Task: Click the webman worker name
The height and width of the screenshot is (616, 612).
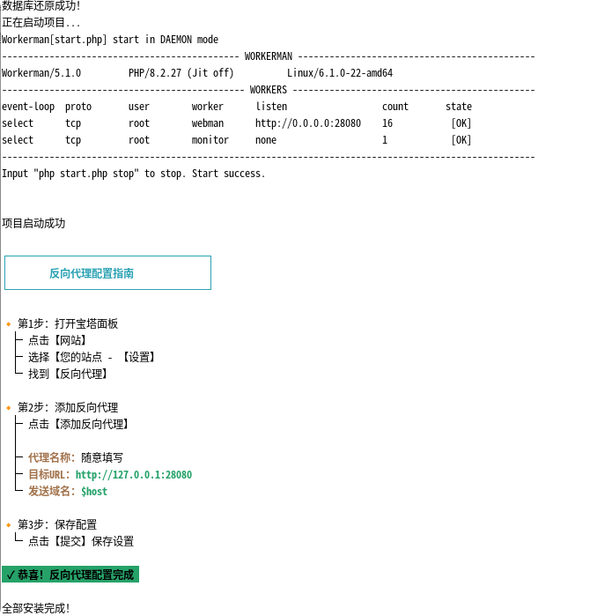Action: [208, 123]
